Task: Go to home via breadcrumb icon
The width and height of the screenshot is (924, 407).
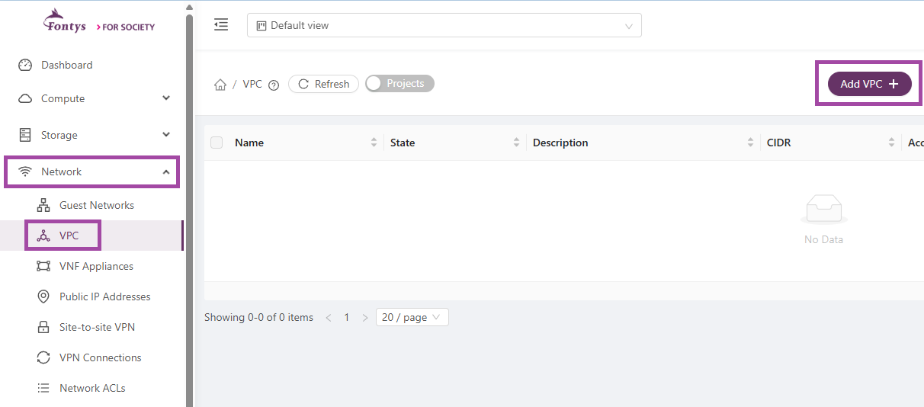Action: [220, 85]
